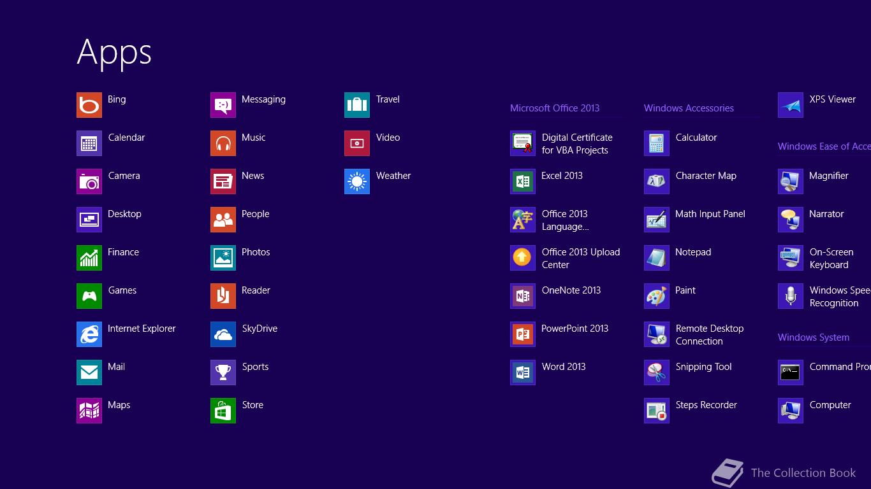The height and width of the screenshot is (489, 871).
Task: Launch the Music app icon
Action: click(223, 143)
